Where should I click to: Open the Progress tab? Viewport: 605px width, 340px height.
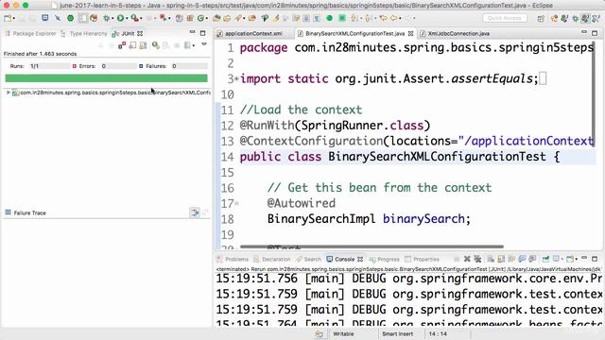click(x=385, y=260)
